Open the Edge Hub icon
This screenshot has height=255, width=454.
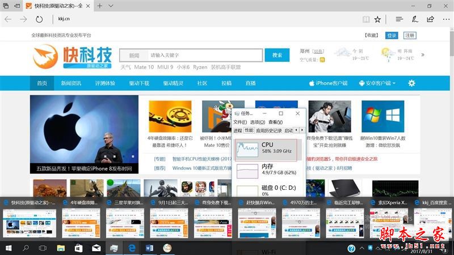[x=400, y=19]
